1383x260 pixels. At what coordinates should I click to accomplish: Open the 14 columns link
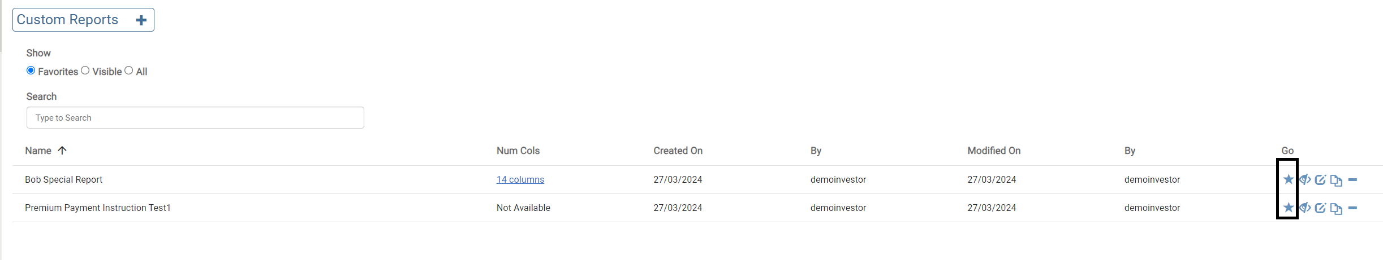tap(520, 179)
